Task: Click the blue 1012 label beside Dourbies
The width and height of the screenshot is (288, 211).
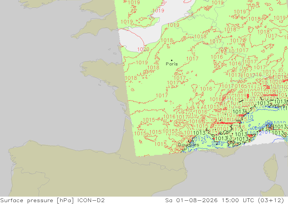Action: tap(198, 139)
